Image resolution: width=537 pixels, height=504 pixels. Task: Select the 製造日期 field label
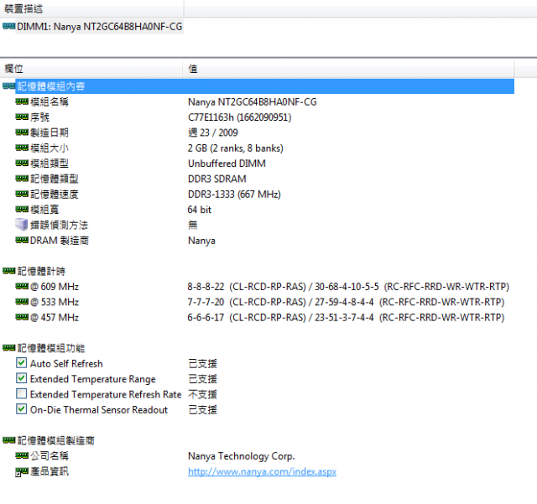[x=50, y=132]
